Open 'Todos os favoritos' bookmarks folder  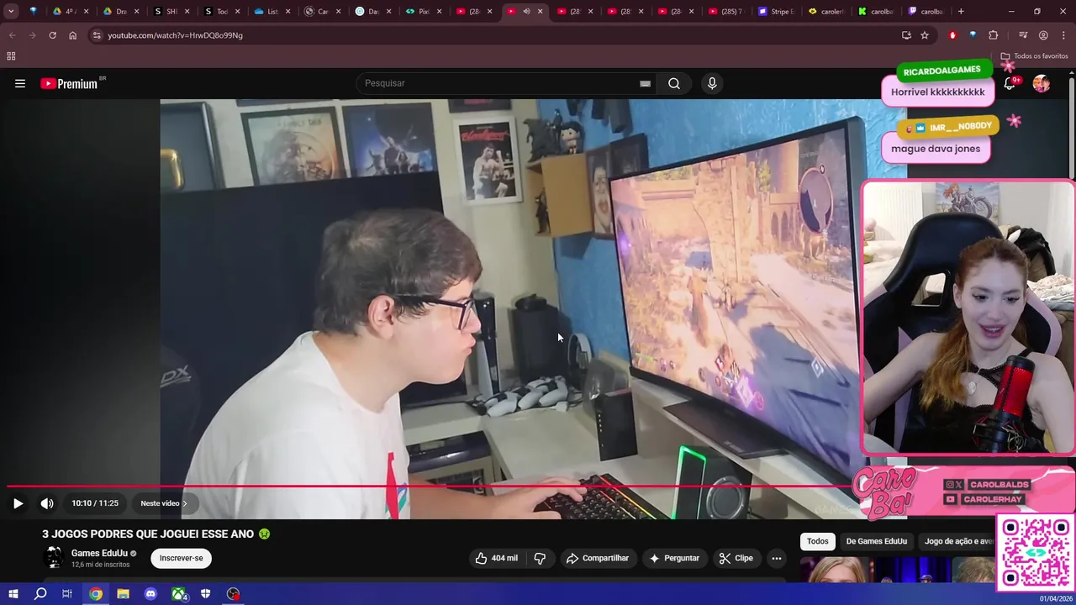pos(1034,56)
